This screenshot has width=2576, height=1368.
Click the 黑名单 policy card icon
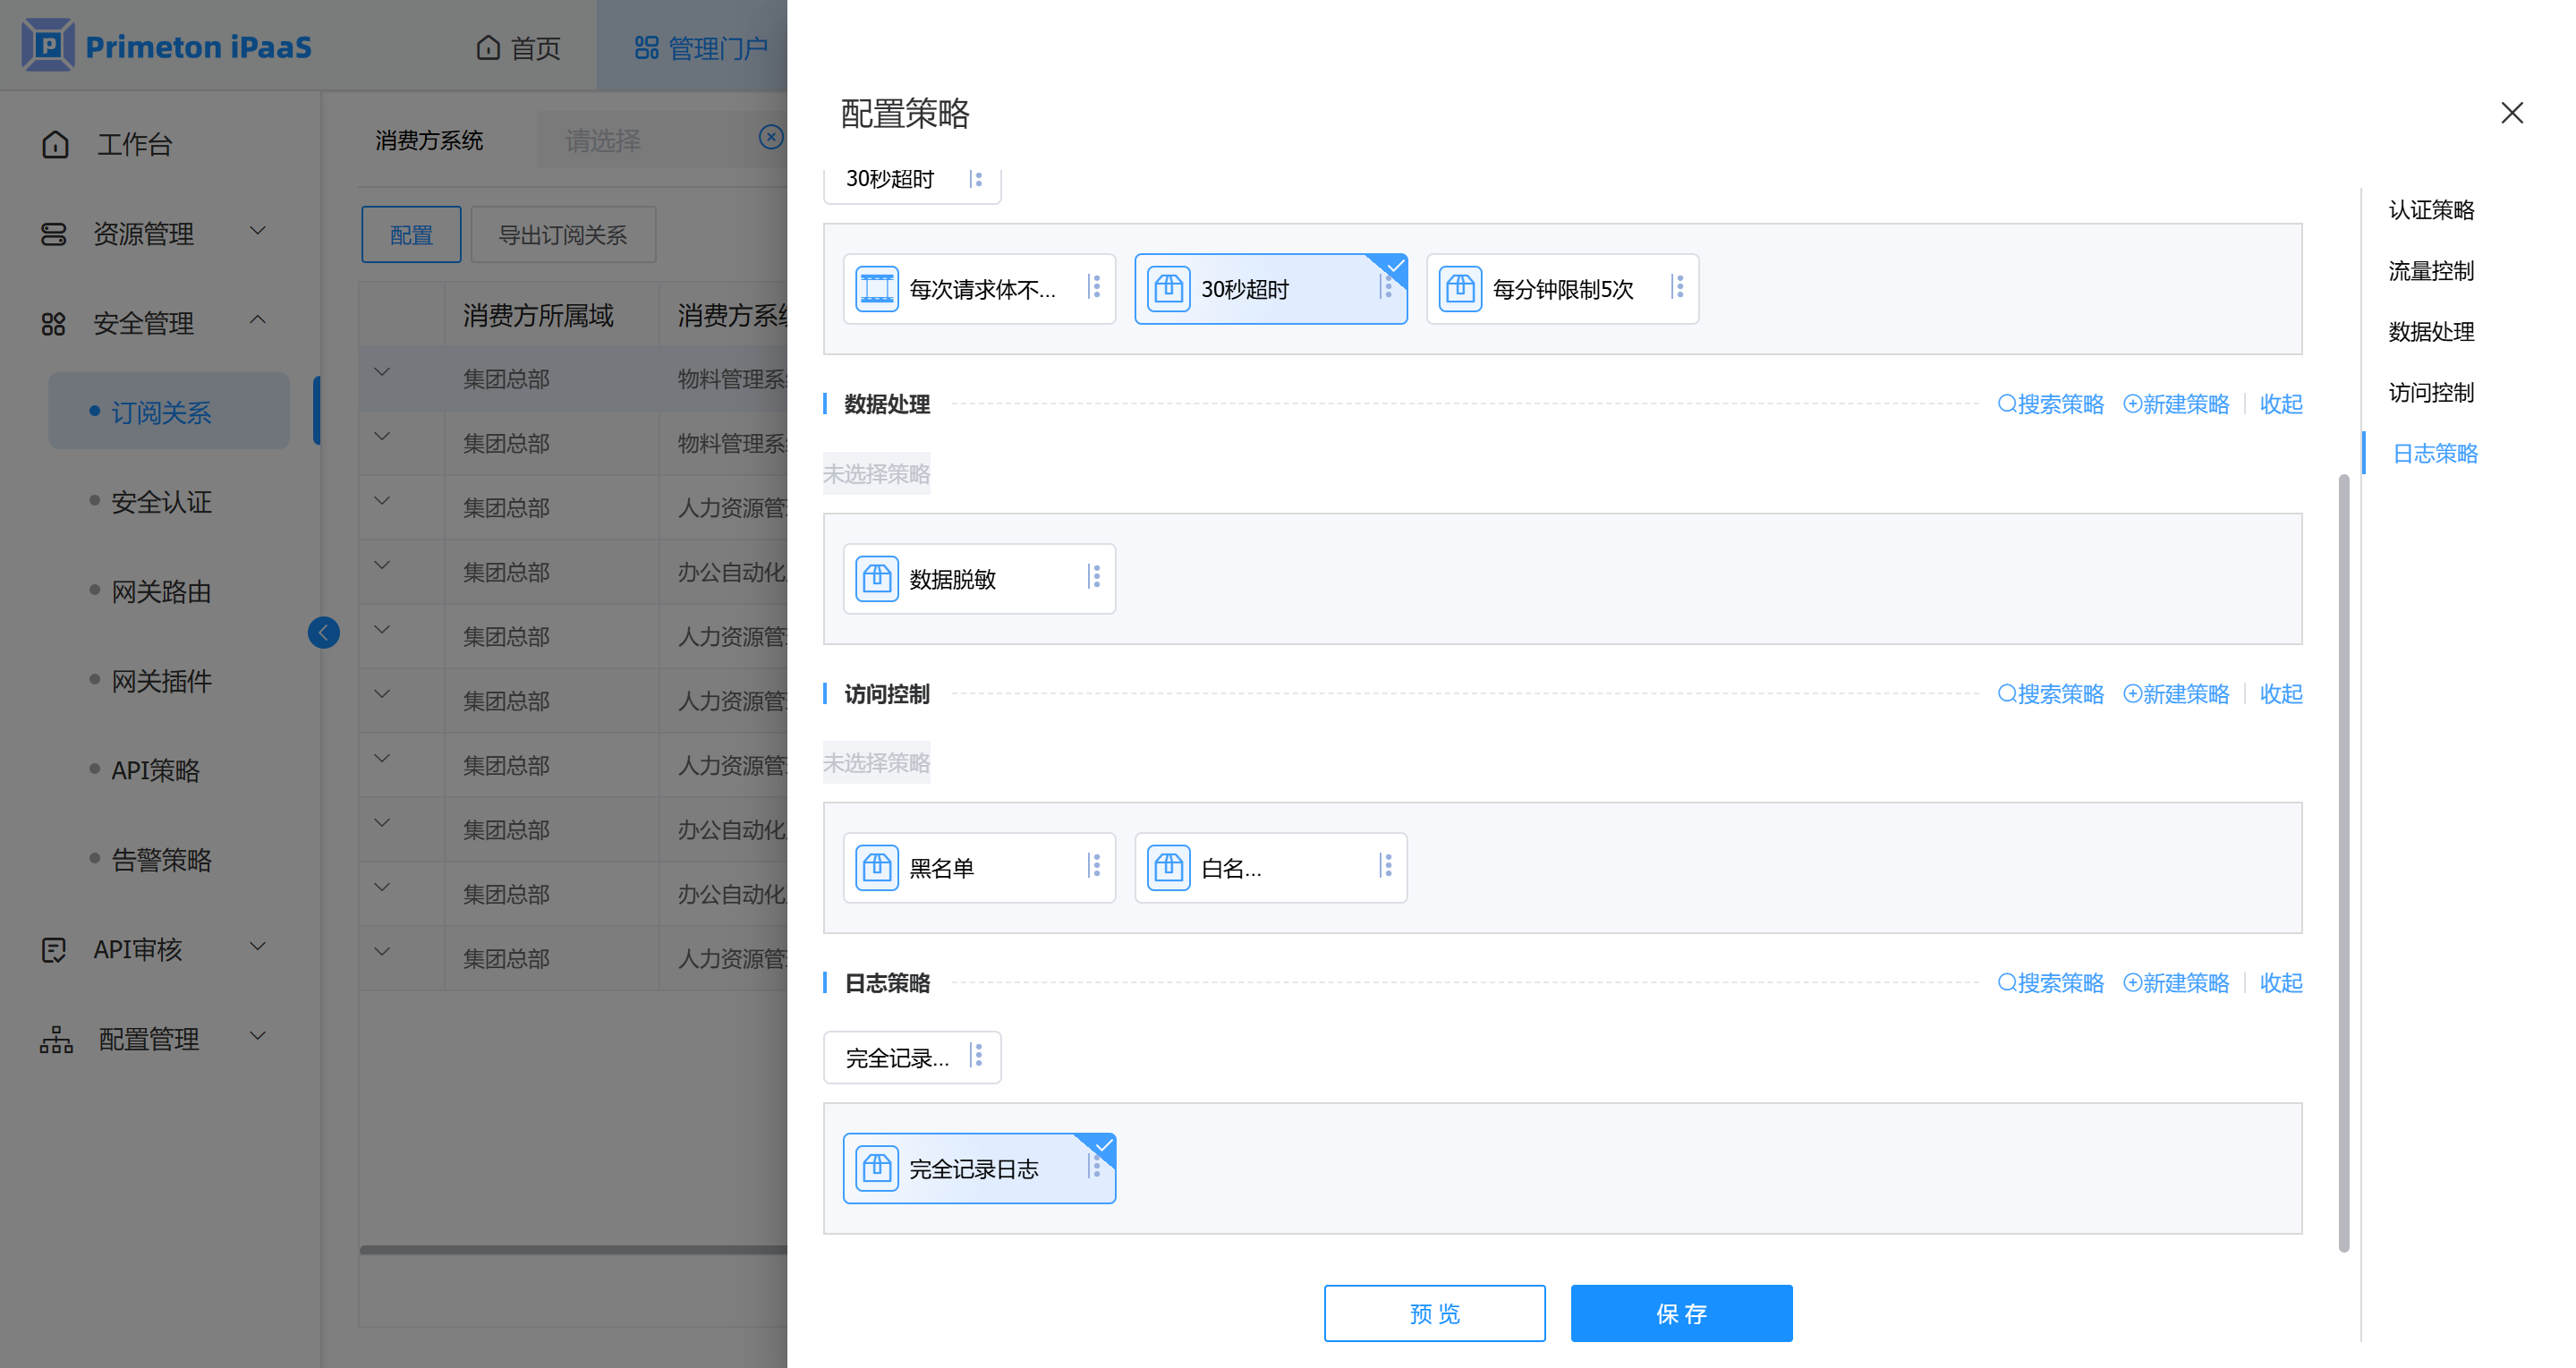(x=877, y=867)
